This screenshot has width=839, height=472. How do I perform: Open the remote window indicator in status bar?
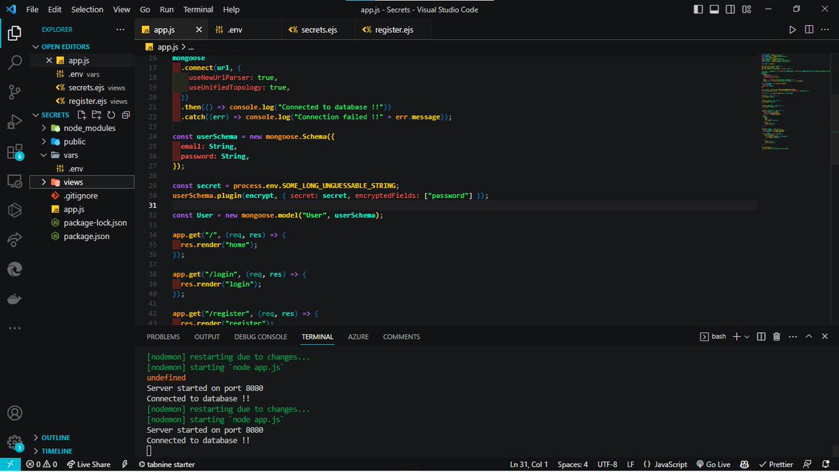pos(10,464)
